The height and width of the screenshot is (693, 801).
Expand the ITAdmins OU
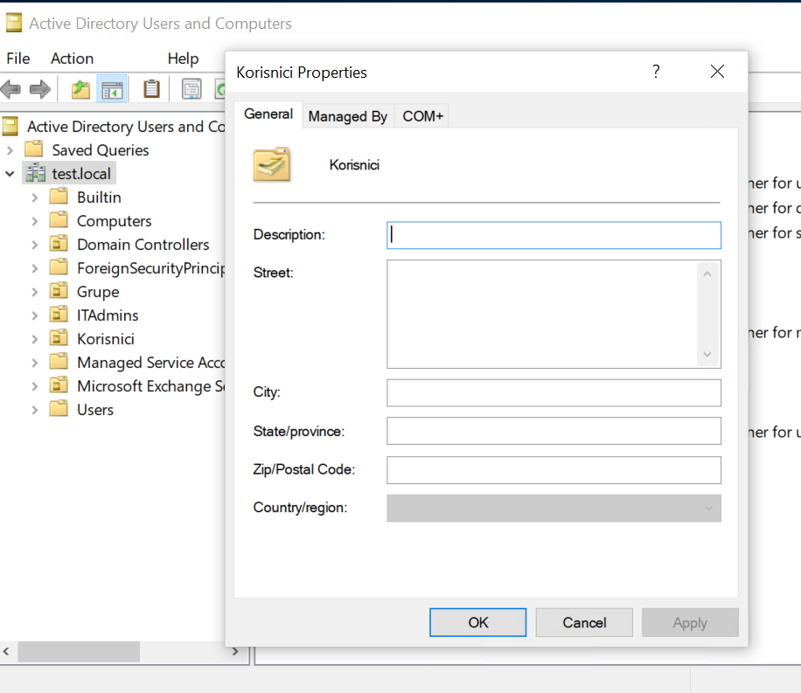pos(34,315)
